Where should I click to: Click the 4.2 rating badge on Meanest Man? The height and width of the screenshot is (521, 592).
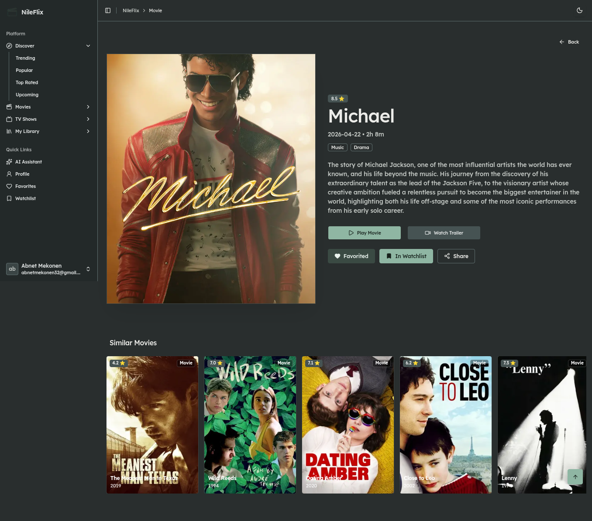click(118, 363)
